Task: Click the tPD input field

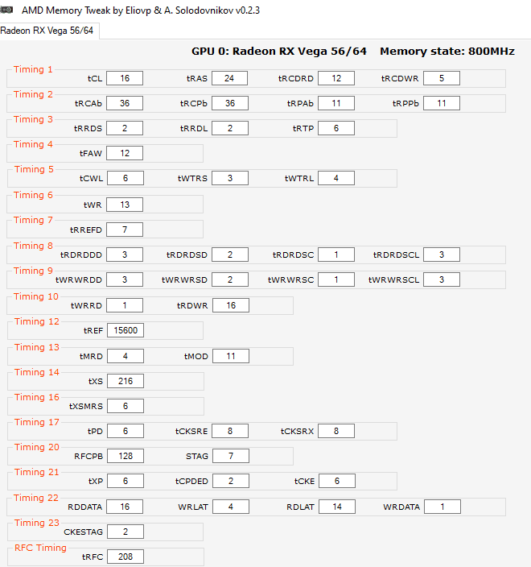Action: [x=126, y=431]
